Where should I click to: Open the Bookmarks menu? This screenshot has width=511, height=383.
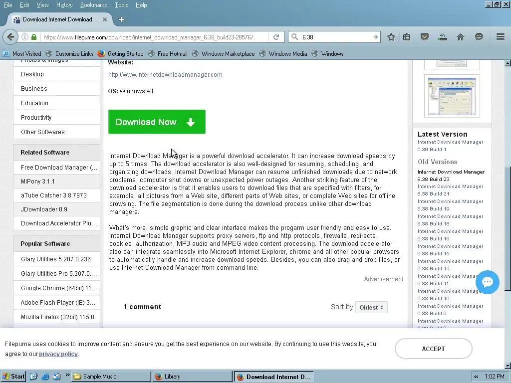[x=93, y=5]
